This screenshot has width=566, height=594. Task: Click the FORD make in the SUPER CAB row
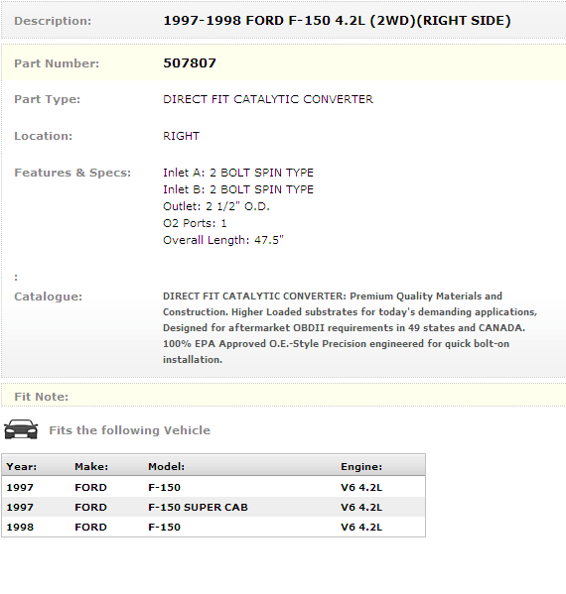(90, 508)
